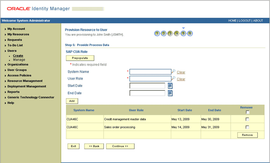Select Create under Users
Screen dimensions: 270x163
click(x=18, y=56)
